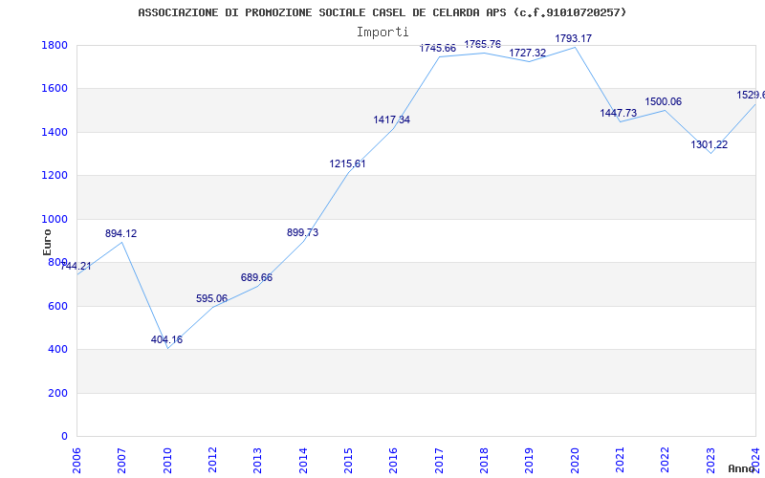
Task: Click the 2023 x-axis year label
Action: click(710, 460)
